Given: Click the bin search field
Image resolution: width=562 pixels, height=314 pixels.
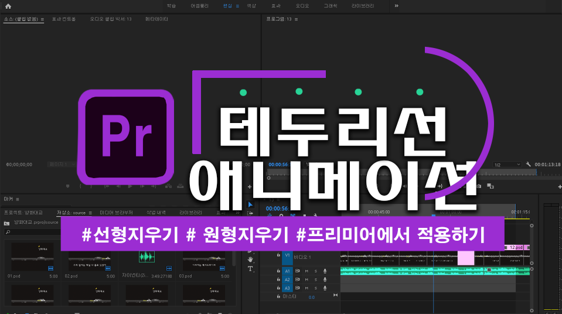Looking at the screenshot, I should pos(32,232).
